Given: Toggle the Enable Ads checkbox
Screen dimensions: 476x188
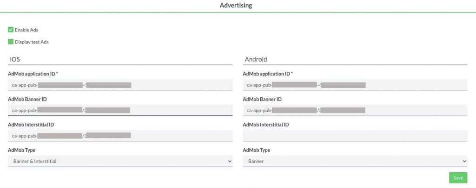Looking at the screenshot, I should click(11, 30).
